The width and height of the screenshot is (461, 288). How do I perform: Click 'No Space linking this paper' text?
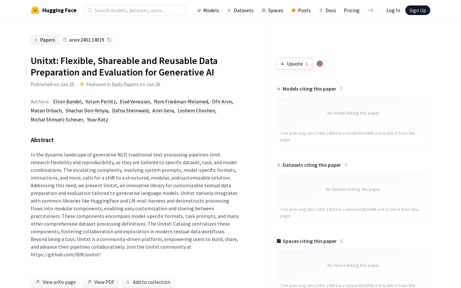pos(353,265)
